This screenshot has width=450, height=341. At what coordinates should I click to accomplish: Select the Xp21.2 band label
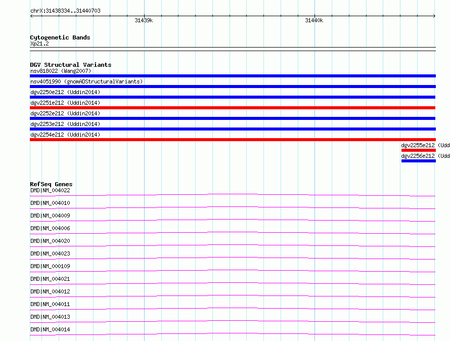coord(39,44)
